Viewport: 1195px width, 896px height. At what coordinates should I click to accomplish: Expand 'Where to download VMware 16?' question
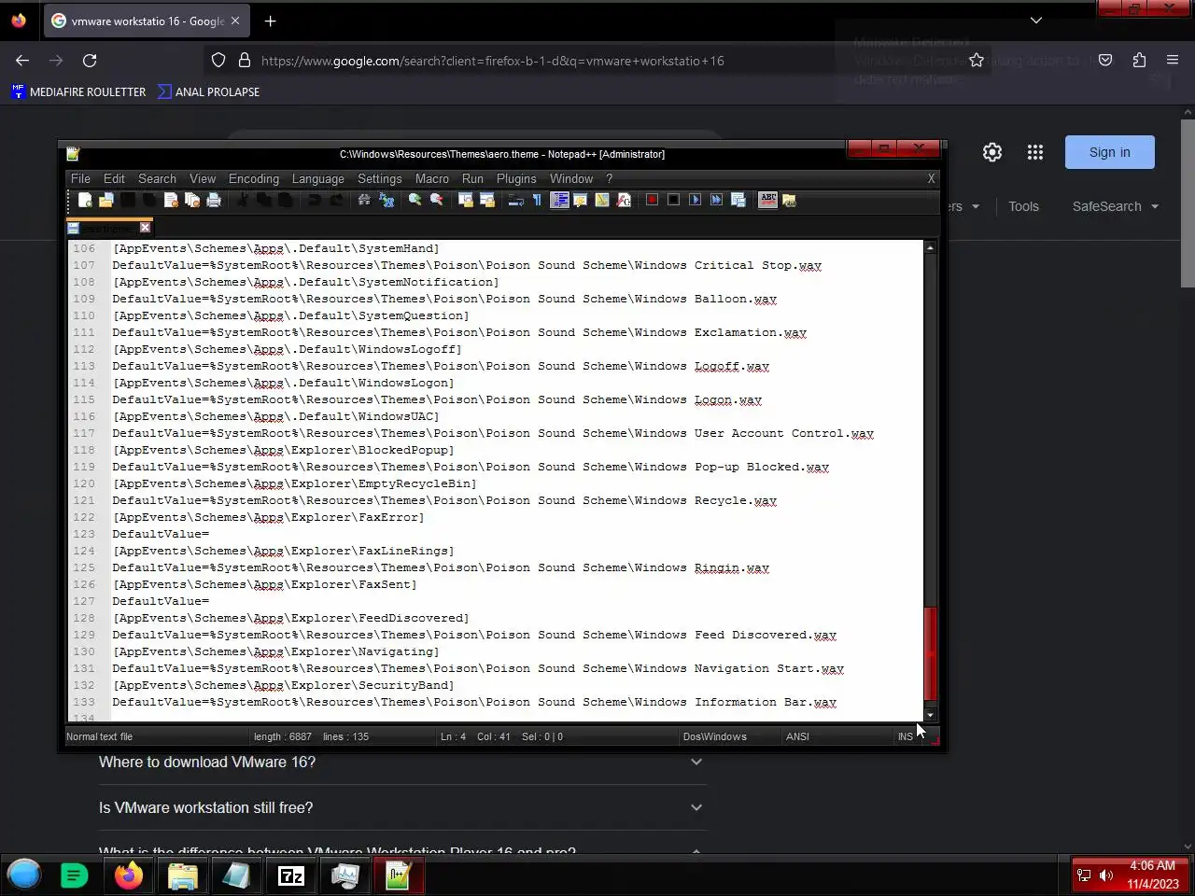click(x=401, y=762)
